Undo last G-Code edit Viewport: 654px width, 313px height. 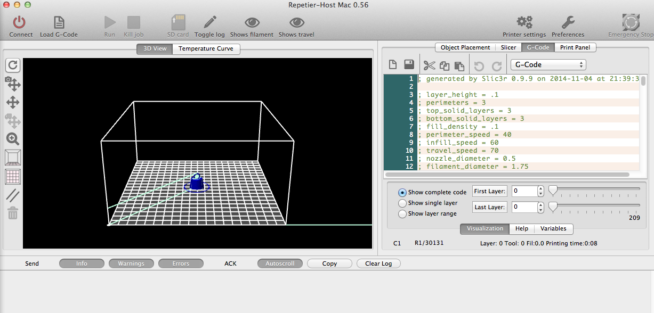[x=479, y=66]
